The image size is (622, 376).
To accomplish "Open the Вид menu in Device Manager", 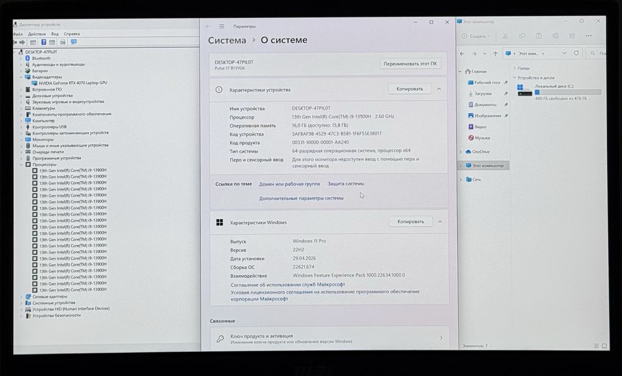I will coord(55,34).
